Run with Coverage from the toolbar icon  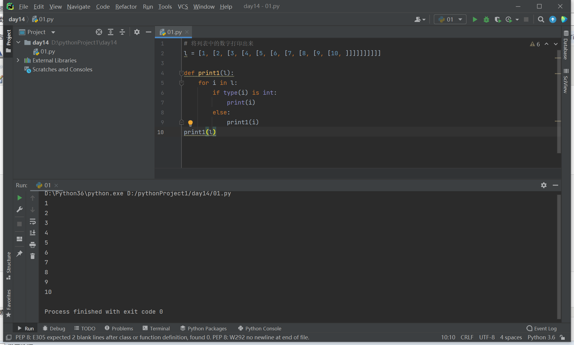coord(497,20)
